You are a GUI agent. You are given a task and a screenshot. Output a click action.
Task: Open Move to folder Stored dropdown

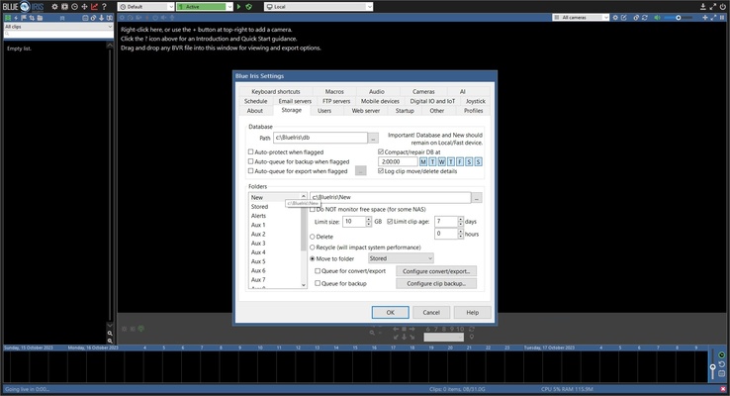coord(401,258)
